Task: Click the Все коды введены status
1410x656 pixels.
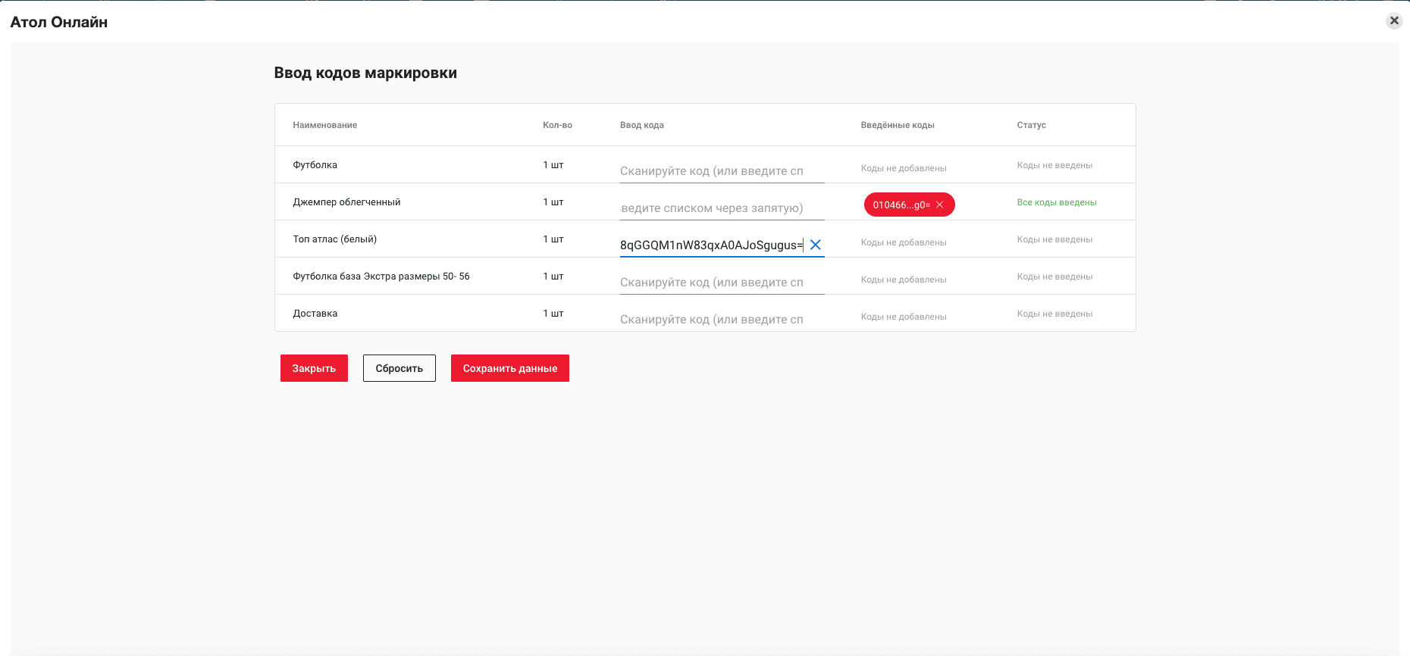Action: point(1056,202)
